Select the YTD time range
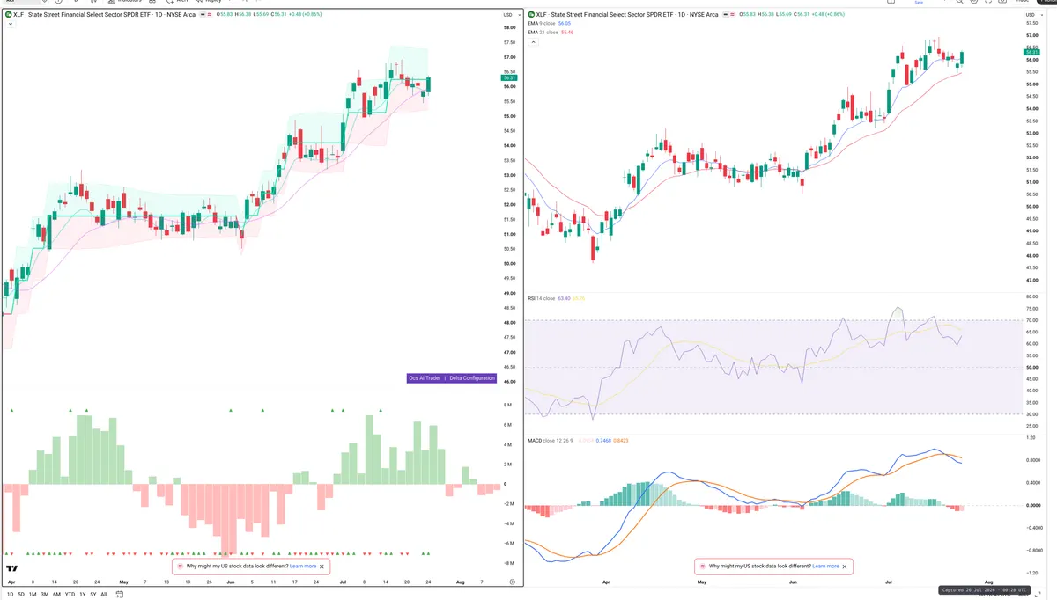The width and height of the screenshot is (1057, 600). 70,595
